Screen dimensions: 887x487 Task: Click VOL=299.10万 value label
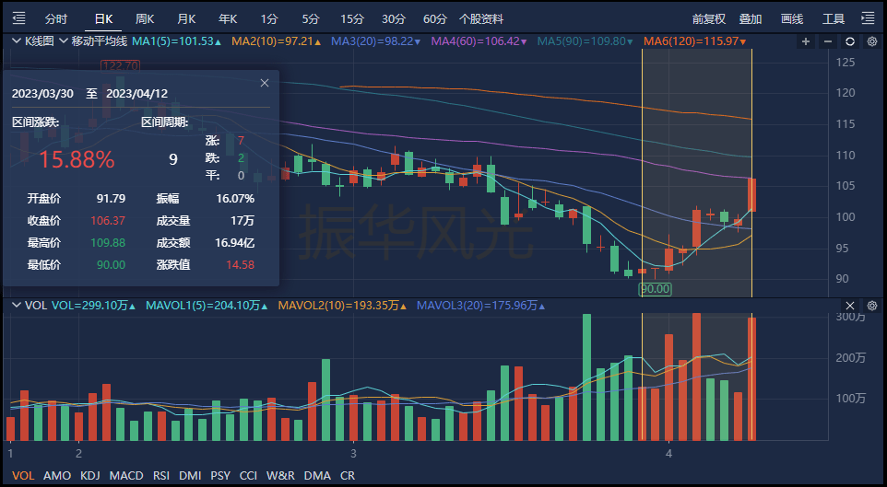94,306
